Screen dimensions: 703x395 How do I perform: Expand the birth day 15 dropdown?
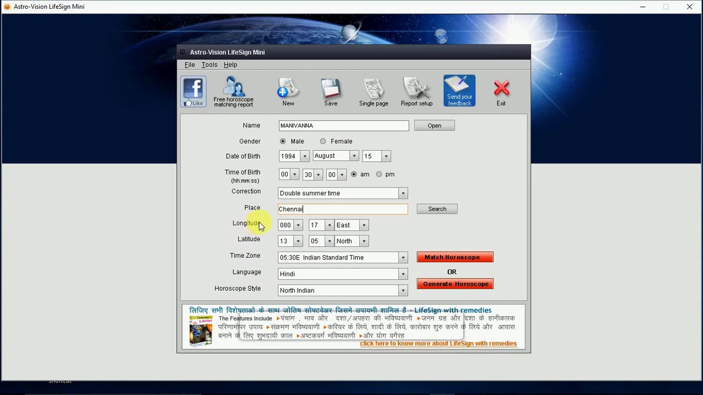pyautogui.click(x=386, y=156)
